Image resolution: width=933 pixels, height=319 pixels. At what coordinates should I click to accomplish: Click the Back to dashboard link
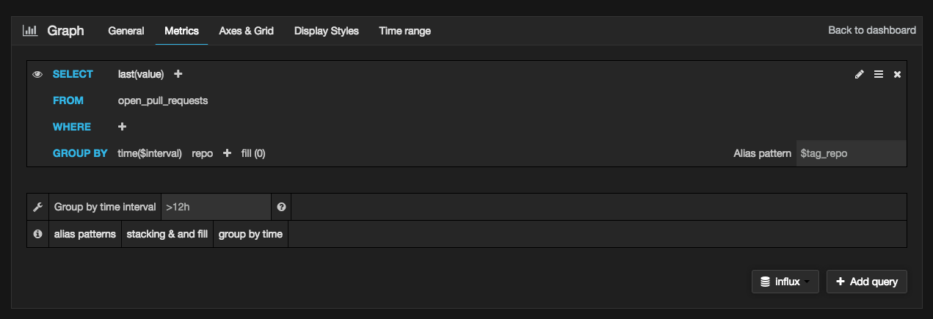(872, 30)
